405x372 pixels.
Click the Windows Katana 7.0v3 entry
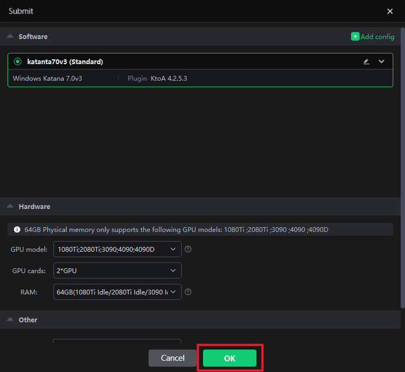coord(48,78)
